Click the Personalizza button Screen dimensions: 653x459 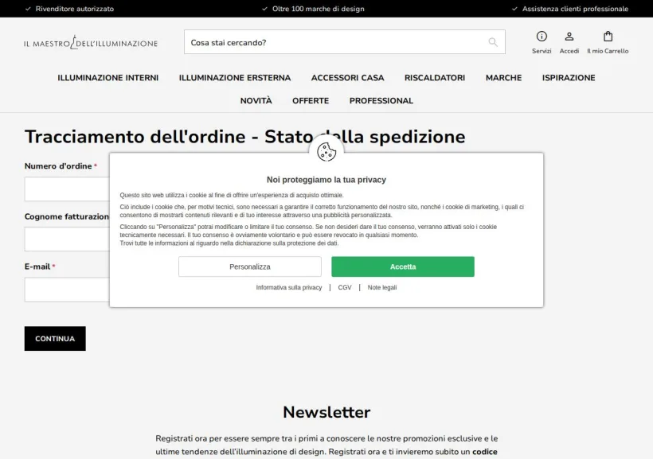pos(250,266)
